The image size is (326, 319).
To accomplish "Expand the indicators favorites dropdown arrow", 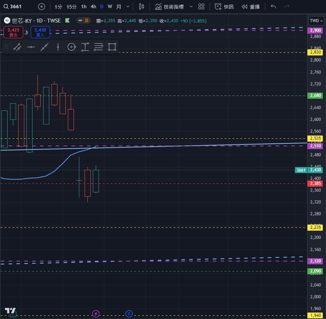I will 191,6.
